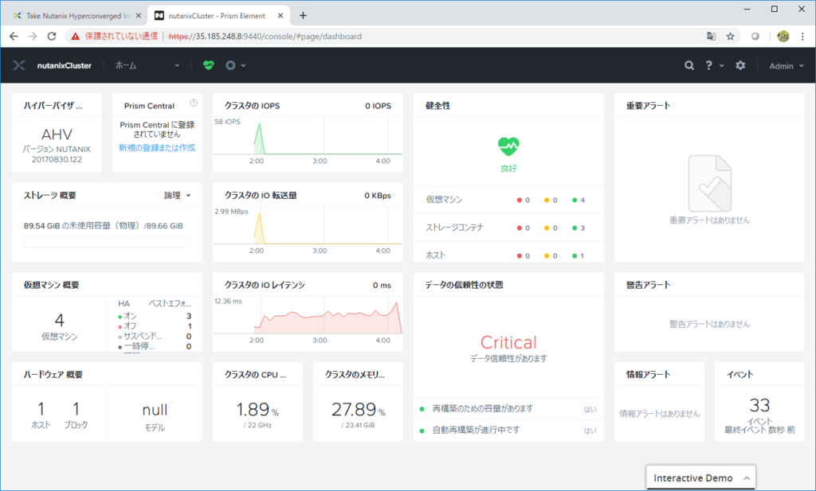
Task: Click the tasks circle icon in header
Action: point(230,65)
